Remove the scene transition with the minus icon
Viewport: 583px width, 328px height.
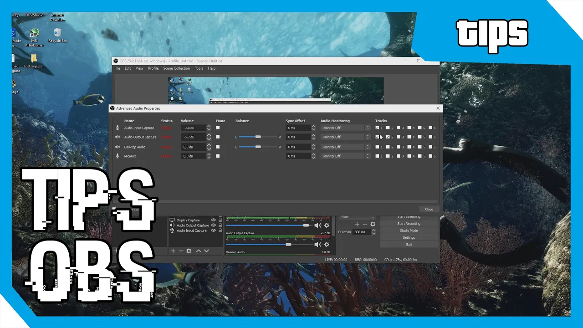point(365,224)
